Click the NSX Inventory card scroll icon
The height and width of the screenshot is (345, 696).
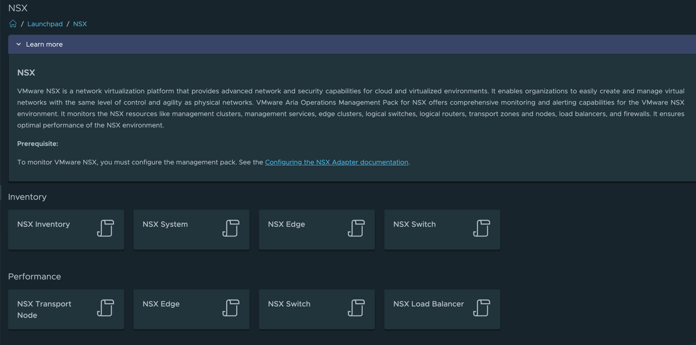coord(105,228)
